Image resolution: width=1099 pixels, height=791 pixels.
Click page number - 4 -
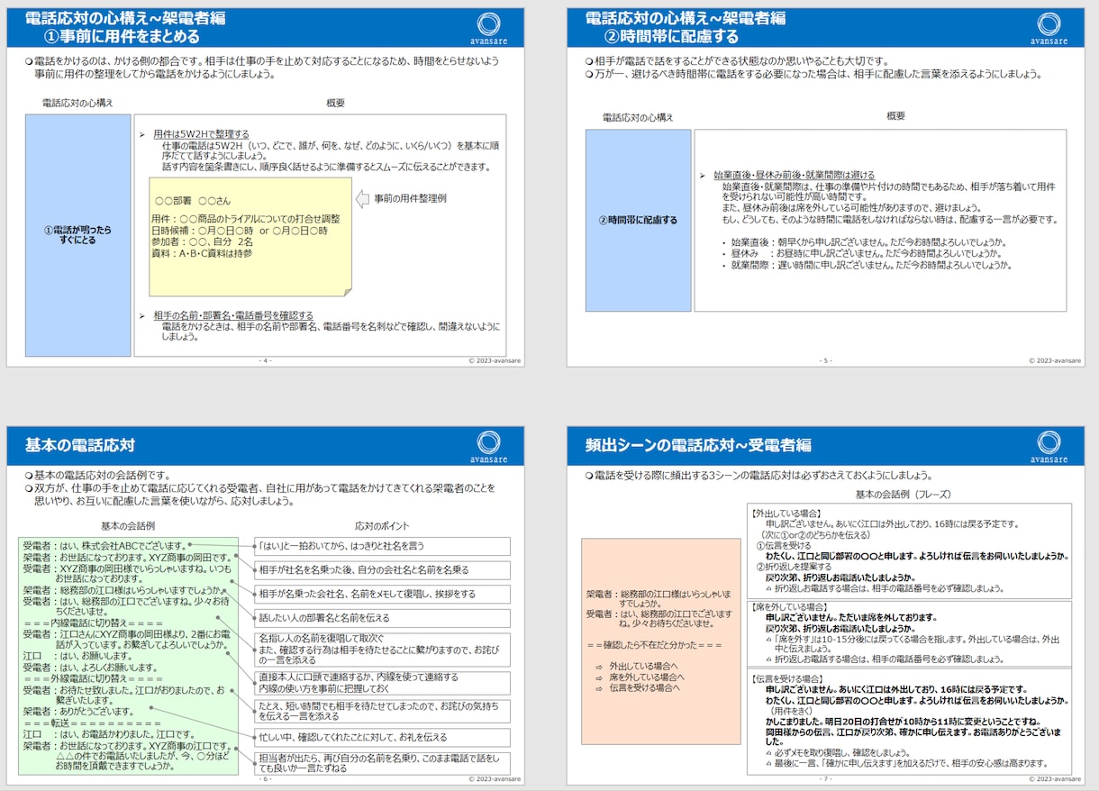click(x=266, y=359)
